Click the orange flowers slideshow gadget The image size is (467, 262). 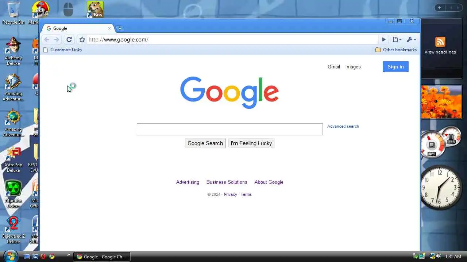point(441,102)
